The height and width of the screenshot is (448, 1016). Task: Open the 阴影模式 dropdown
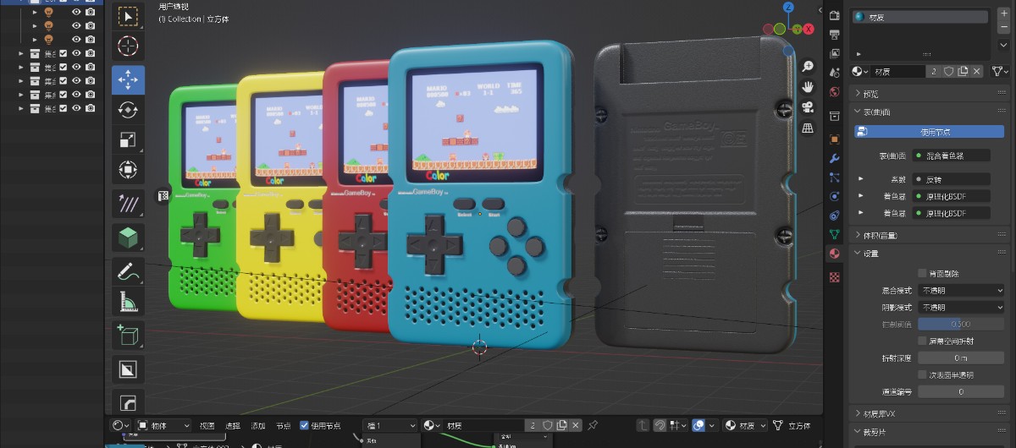coord(961,307)
